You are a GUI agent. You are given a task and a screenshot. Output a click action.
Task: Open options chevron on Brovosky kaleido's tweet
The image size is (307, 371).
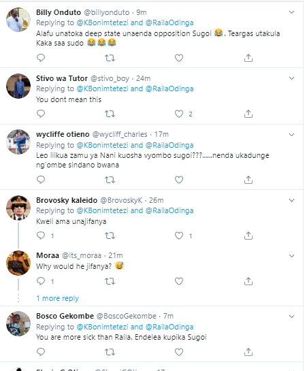(291, 200)
